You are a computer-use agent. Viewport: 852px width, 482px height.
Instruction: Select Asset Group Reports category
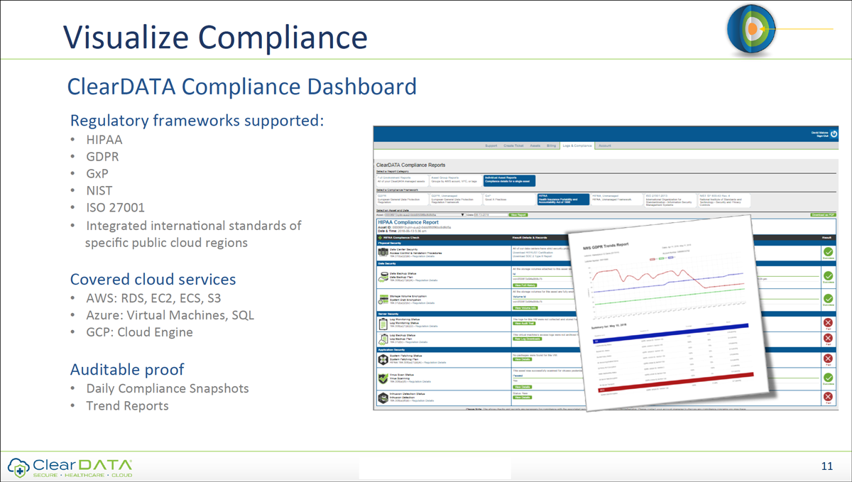pyautogui.click(x=456, y=180)
